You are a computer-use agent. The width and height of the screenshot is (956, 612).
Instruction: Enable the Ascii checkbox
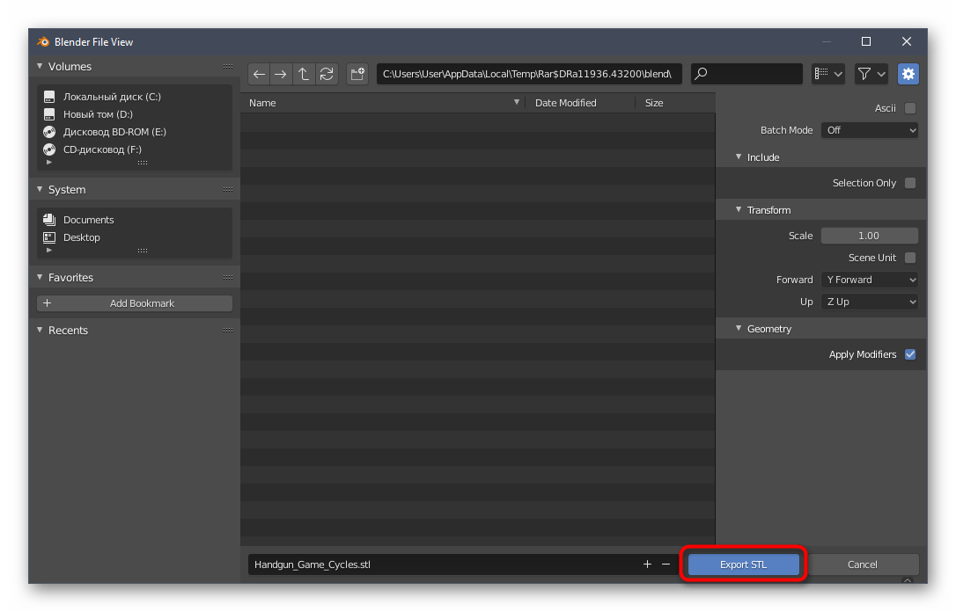[x=910, y=108]
